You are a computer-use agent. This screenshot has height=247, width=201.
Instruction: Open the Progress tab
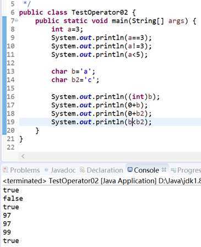(186, 170)
